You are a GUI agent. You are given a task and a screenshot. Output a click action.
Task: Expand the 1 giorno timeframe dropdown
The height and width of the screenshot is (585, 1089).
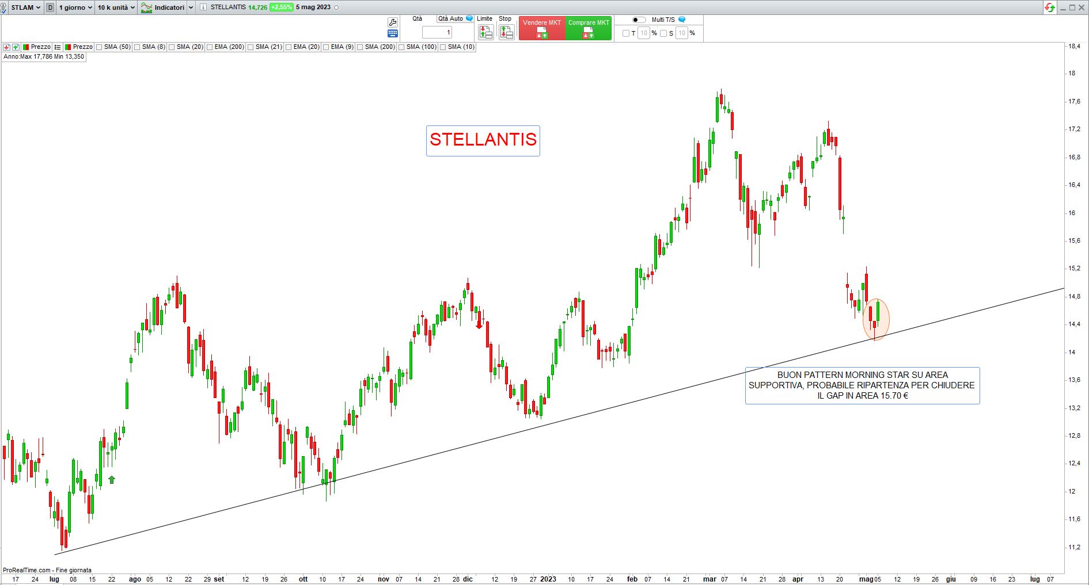click(x=75, y=7)
